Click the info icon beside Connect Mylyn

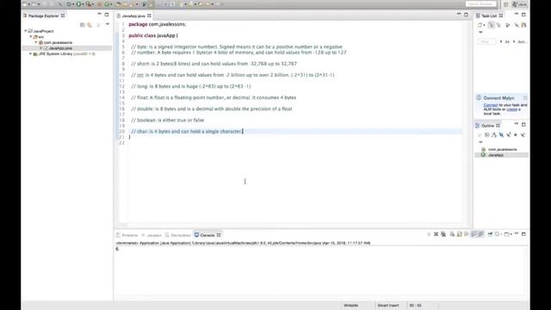click(x=479, y=97)
